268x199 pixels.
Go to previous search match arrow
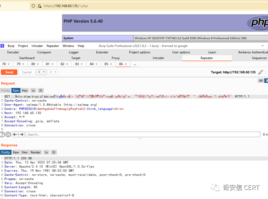15,134
